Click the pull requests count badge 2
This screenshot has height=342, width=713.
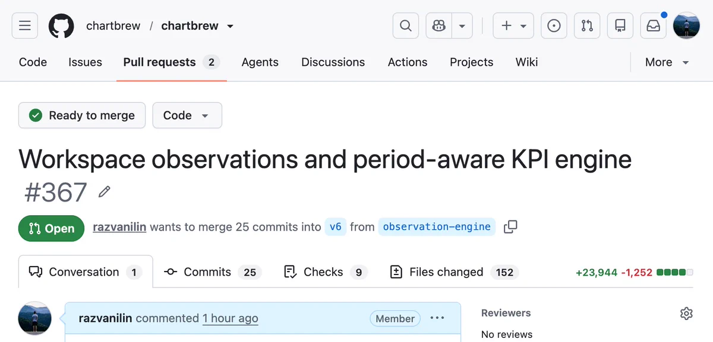(211, 62)
